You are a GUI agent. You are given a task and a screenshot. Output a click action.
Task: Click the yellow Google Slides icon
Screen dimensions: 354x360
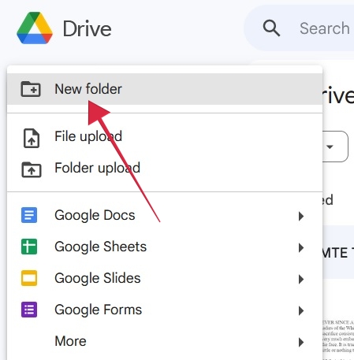click(29, 278)
